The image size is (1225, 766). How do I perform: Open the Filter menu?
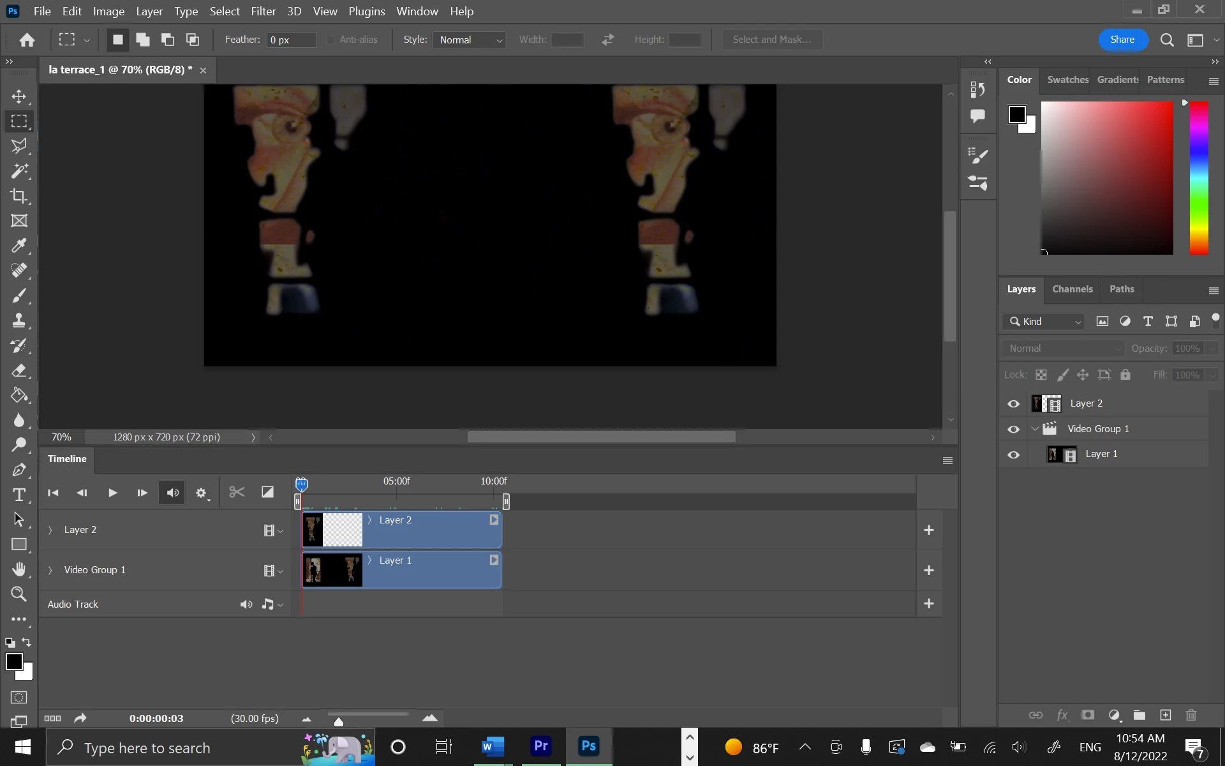[263, 11]
